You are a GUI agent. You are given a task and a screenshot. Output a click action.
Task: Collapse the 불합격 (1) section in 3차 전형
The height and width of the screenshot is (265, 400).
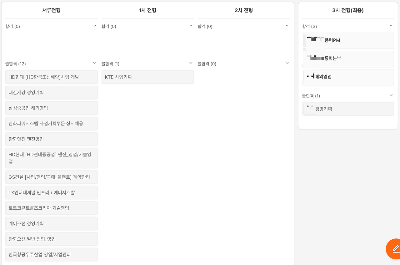point(391,95)
